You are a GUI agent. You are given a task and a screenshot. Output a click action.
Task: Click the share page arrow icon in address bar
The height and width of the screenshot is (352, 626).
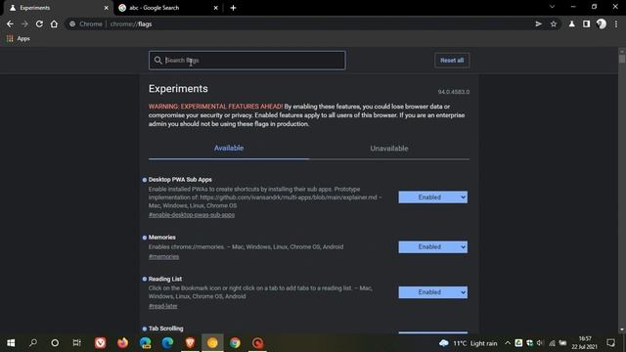point(539,23)
